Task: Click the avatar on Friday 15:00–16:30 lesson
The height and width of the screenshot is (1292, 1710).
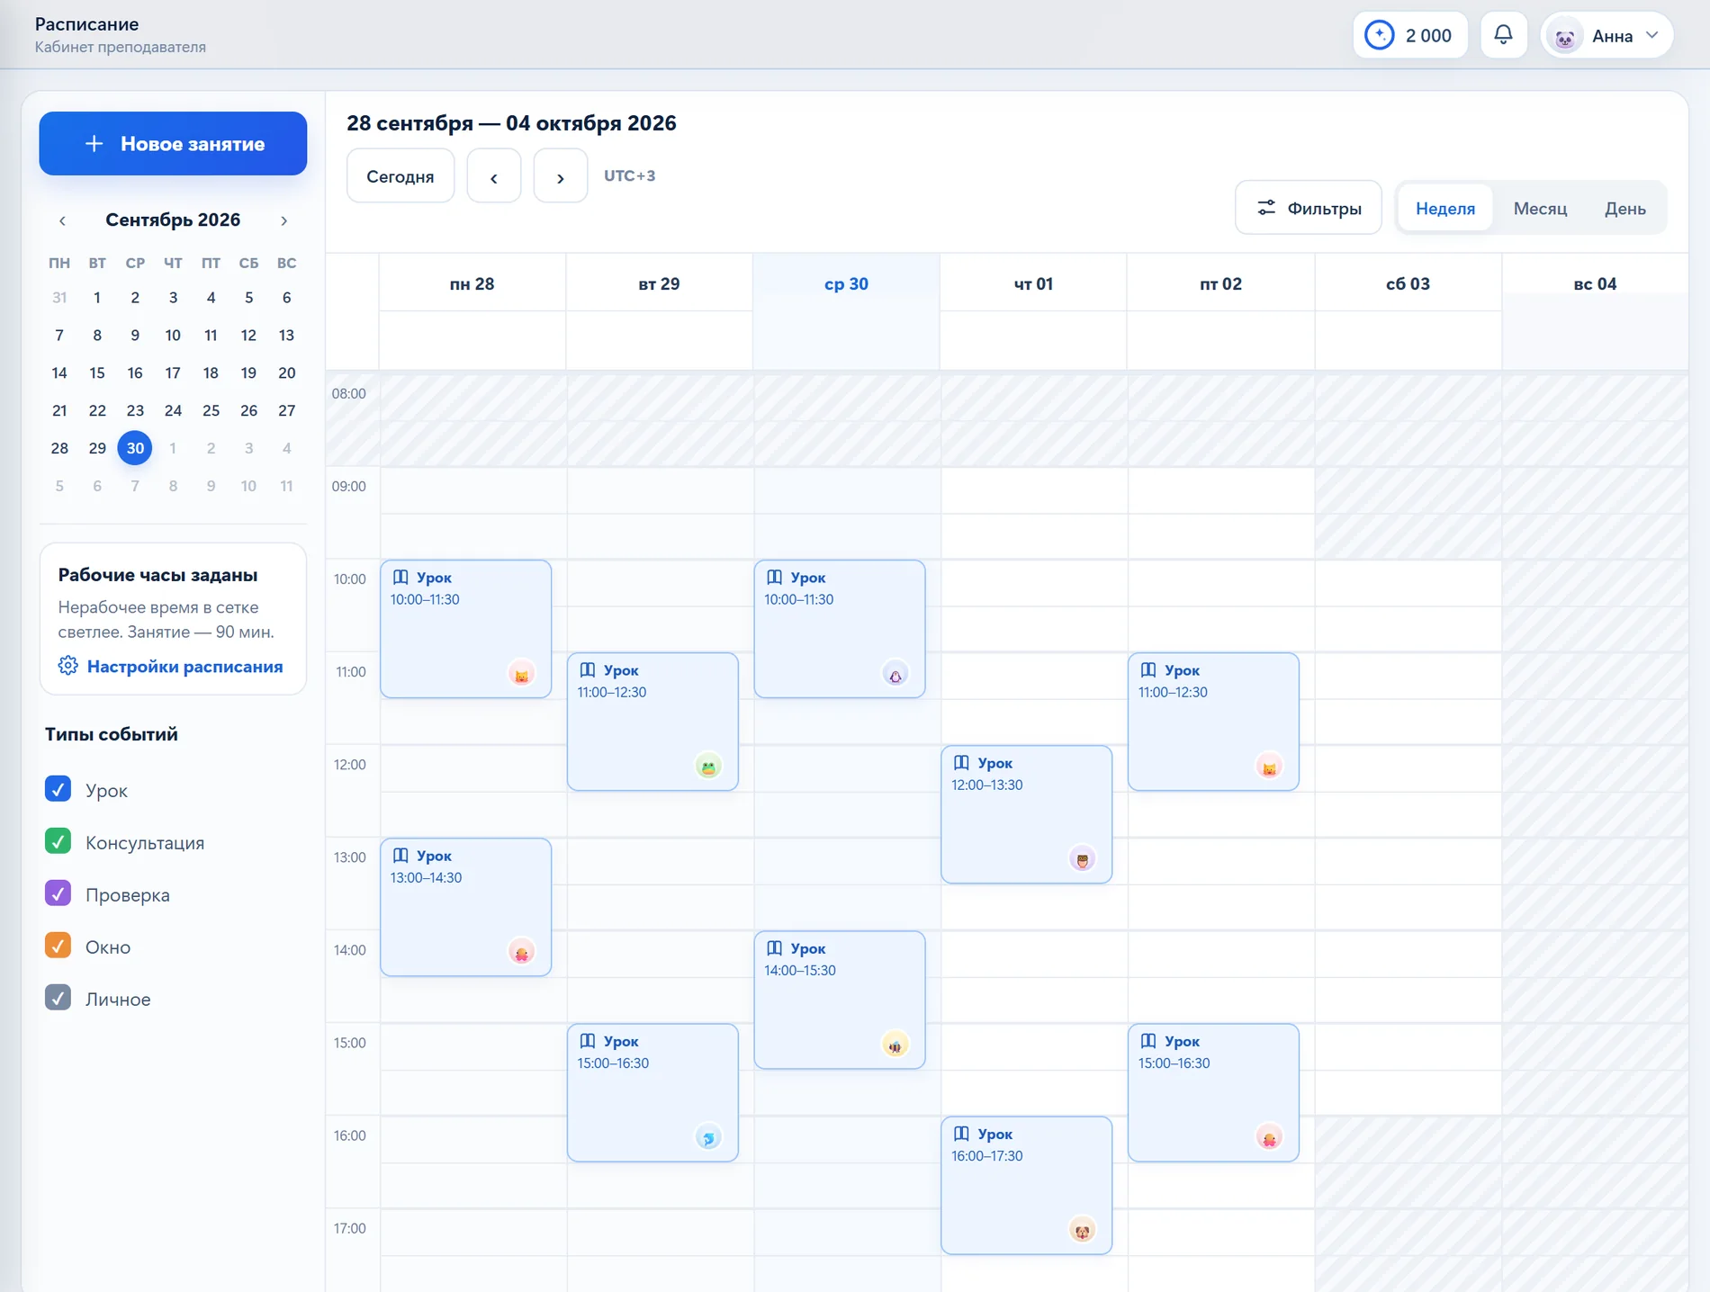Action: pos(1269,1137)
